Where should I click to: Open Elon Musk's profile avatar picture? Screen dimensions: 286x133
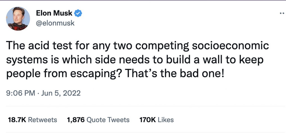point(18,18)
